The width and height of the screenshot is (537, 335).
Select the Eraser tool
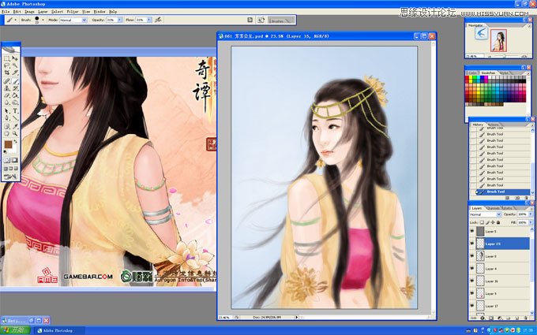click(6, 95)
